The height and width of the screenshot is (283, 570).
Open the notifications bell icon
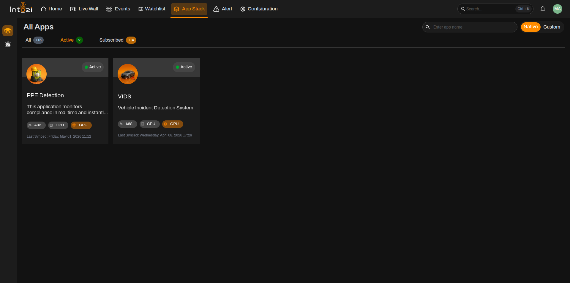coord(542,9)
